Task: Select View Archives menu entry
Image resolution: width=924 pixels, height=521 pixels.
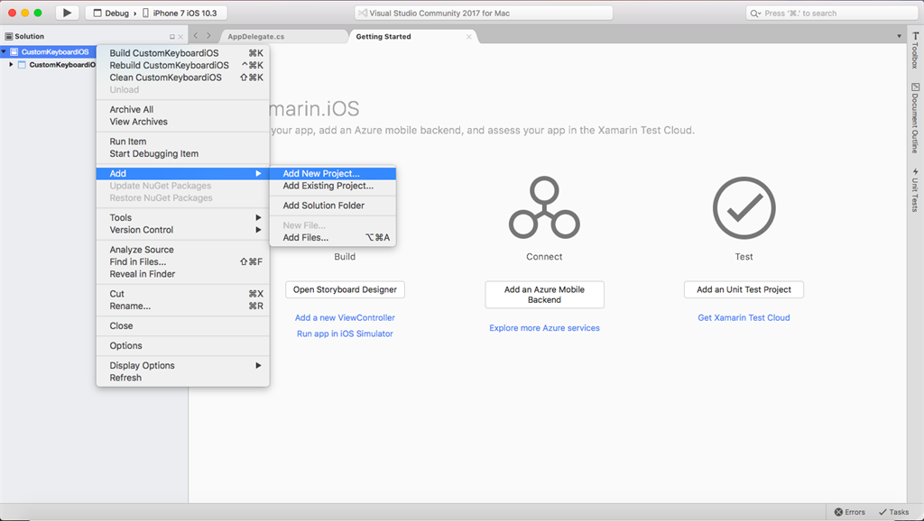Action: 182,122
